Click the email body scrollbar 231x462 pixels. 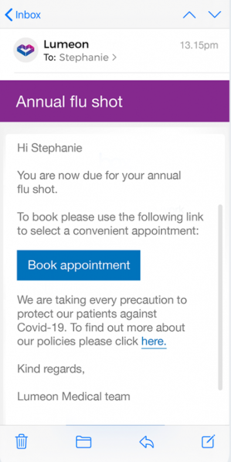[220, 297]
